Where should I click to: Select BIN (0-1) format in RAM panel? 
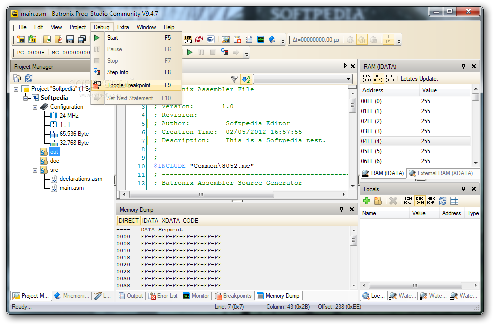point(367,78)
